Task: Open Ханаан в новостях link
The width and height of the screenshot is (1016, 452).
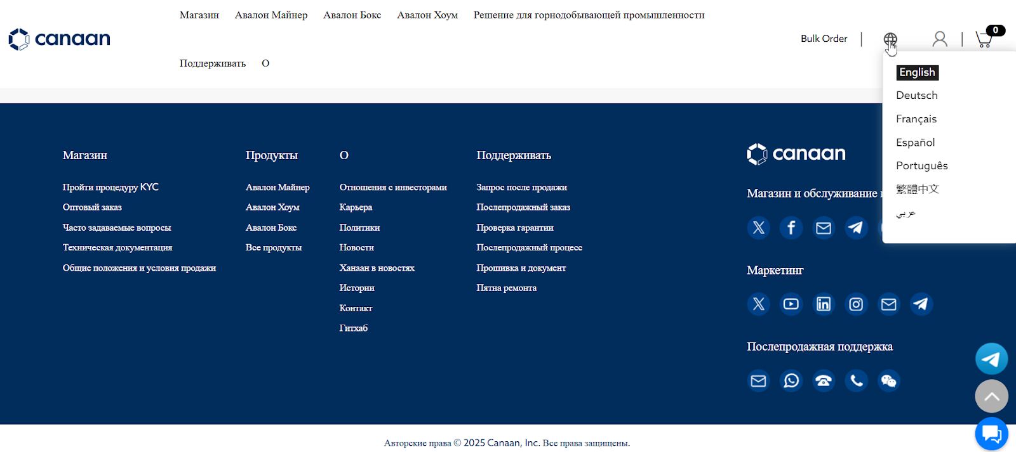Action: point(377,268)
